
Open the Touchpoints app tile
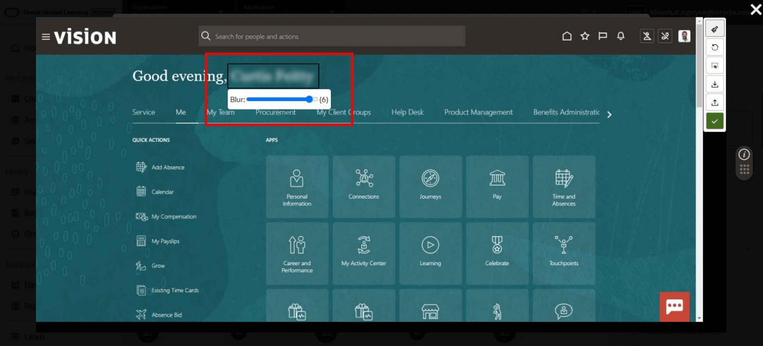click(x=564, y=253)
